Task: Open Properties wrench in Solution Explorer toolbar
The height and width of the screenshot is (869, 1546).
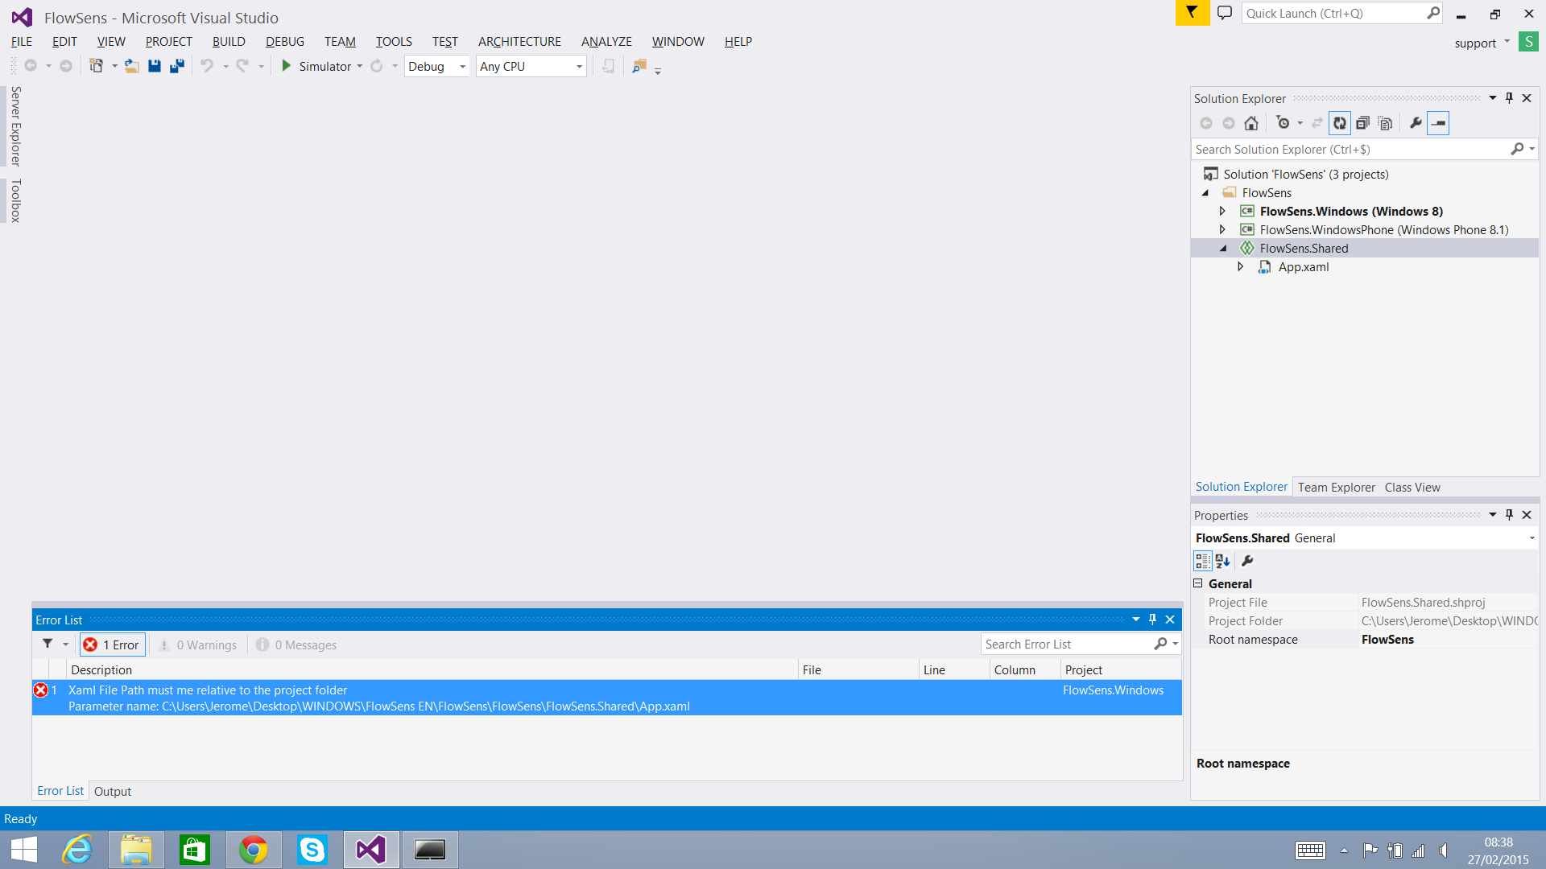Action: (x=1416, y=123)
